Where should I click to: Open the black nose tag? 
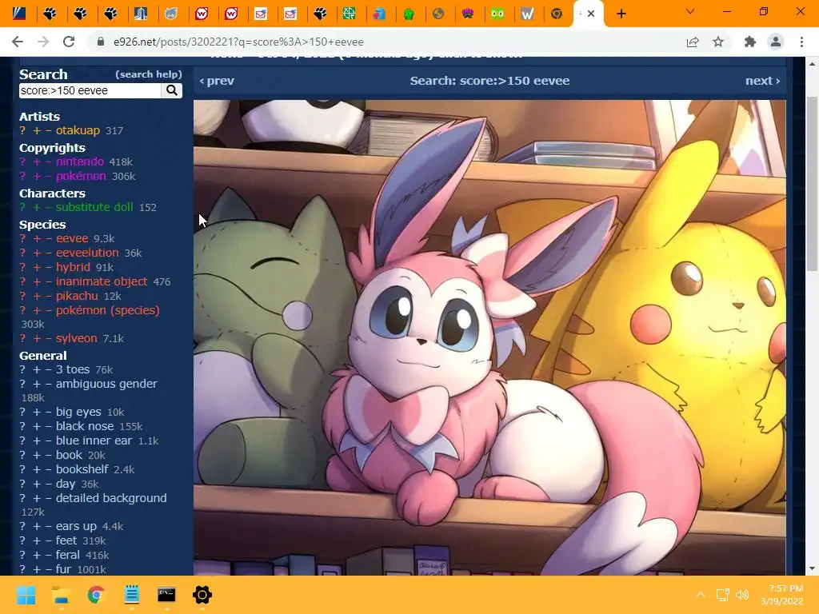(x=85, y=426)
